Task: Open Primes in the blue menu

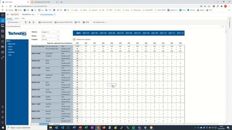Action: pos(10,49)
